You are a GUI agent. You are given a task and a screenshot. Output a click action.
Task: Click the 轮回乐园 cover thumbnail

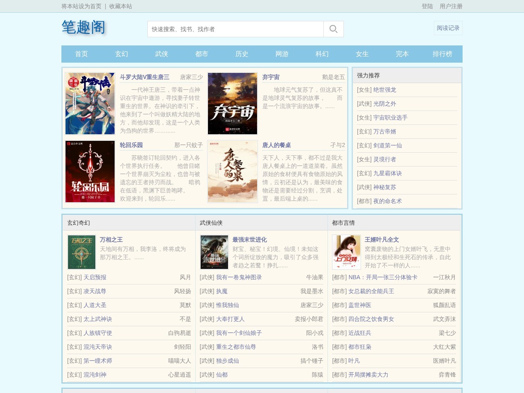(x=90, y=172)
